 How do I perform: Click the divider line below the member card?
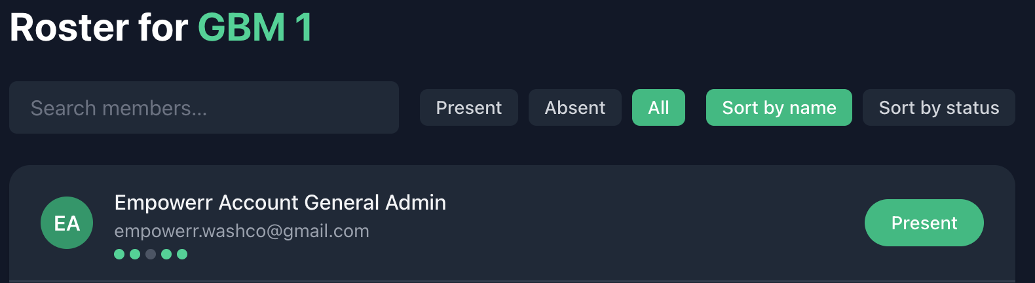pyautogui.click(x=512, y=281)
